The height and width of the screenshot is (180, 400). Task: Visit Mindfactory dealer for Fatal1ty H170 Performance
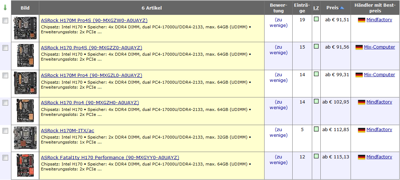pos(379,157)
